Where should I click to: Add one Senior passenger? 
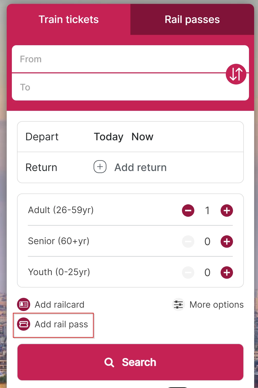(227, 242)
